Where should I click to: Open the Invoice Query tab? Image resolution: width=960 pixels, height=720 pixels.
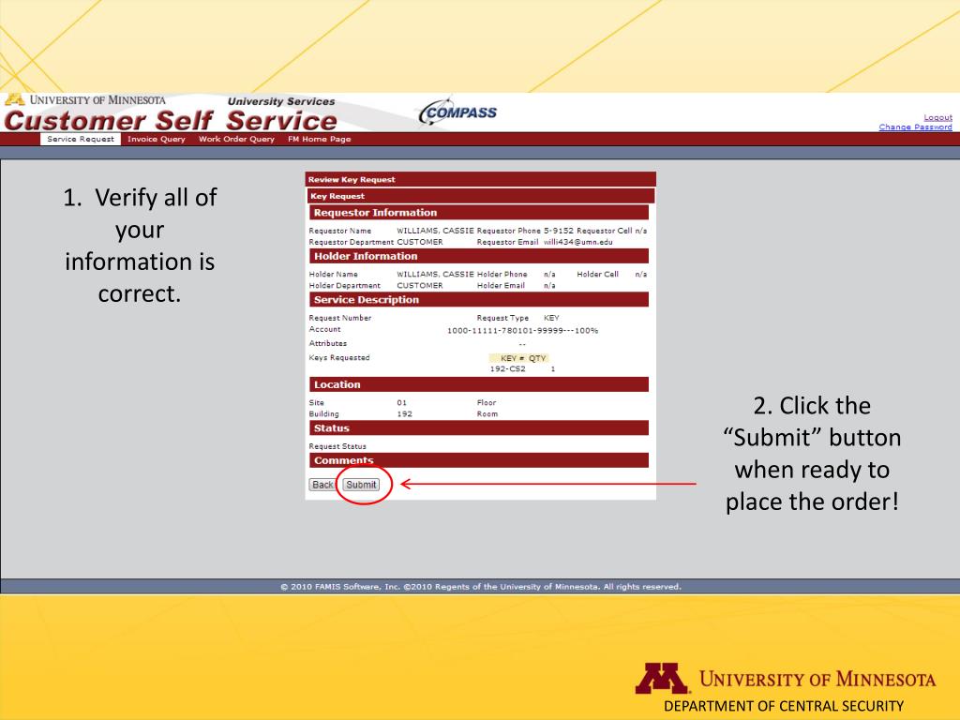tap(157, 139)
